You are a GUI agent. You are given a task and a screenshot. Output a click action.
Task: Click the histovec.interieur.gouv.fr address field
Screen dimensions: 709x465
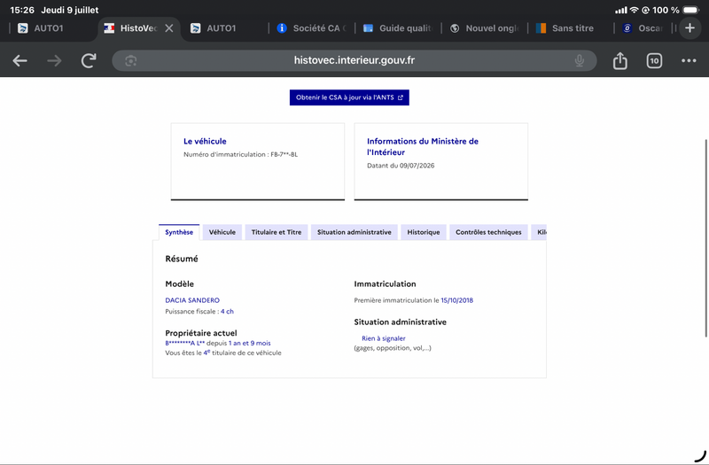pyautogui.click(x=354, y=60)
